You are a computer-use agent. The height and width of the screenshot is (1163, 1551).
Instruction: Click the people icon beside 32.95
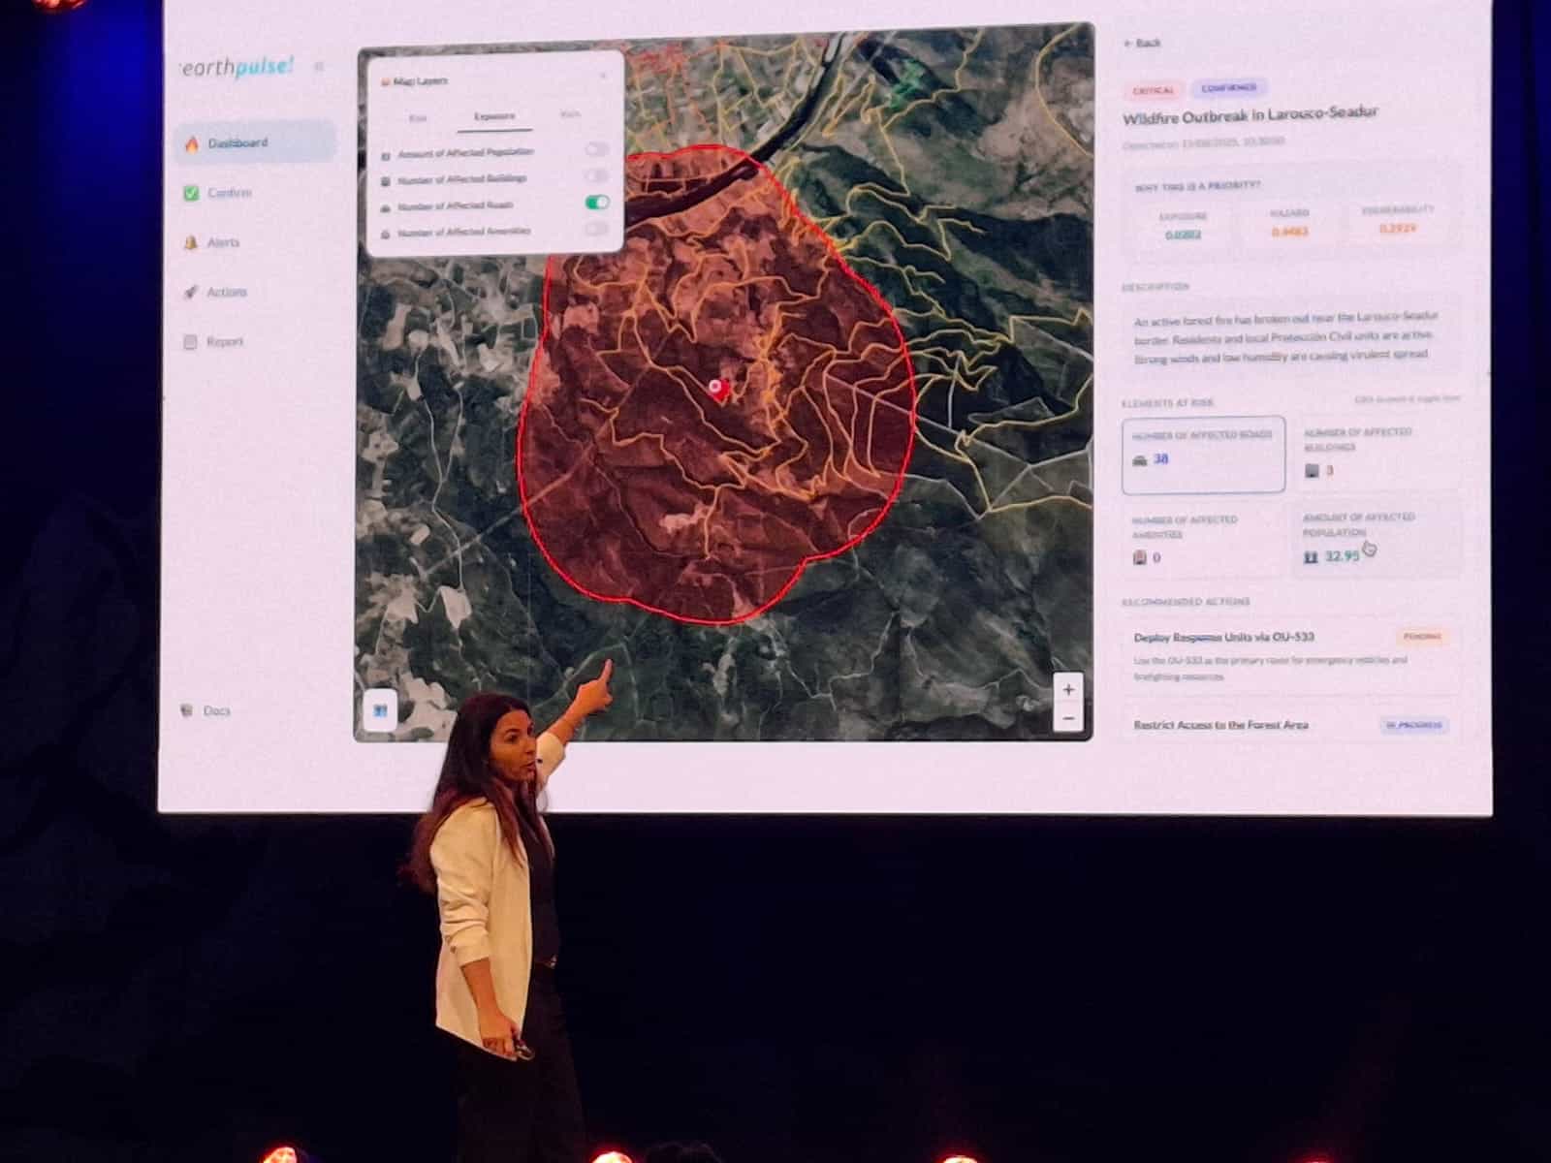[1311, 557]
